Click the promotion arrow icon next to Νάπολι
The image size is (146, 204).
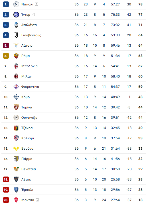[36, 4]
